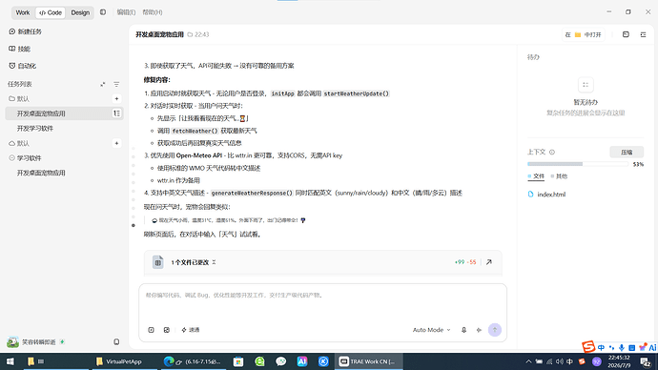Viewport: 658px width, 370px height.
Task: Click the plus icon next to 默认 folder
Action: [116, 98]
